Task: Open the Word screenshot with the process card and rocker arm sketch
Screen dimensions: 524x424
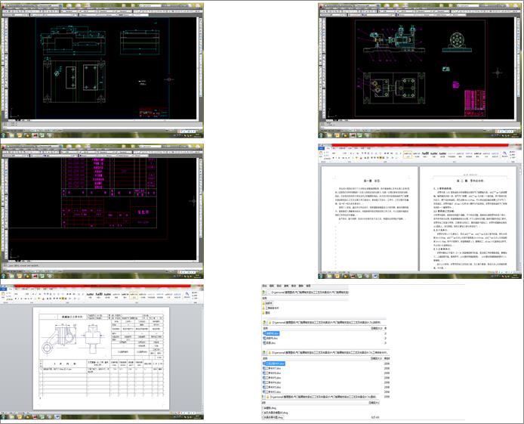Action: (x=102, y=352)
